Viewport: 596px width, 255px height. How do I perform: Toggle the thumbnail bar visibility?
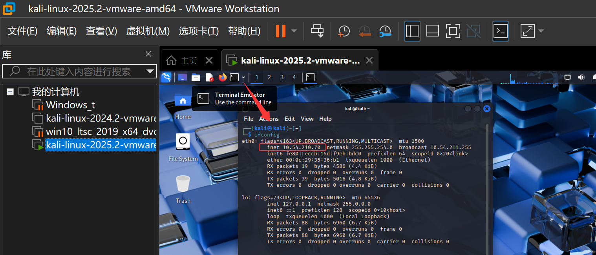(x=432, y=31)
